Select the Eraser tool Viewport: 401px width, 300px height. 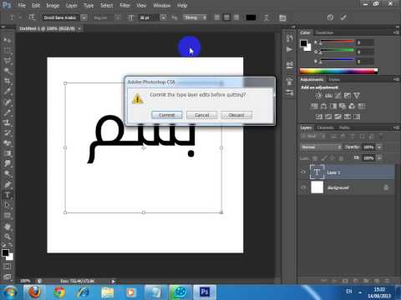click(x=8, y=142)
